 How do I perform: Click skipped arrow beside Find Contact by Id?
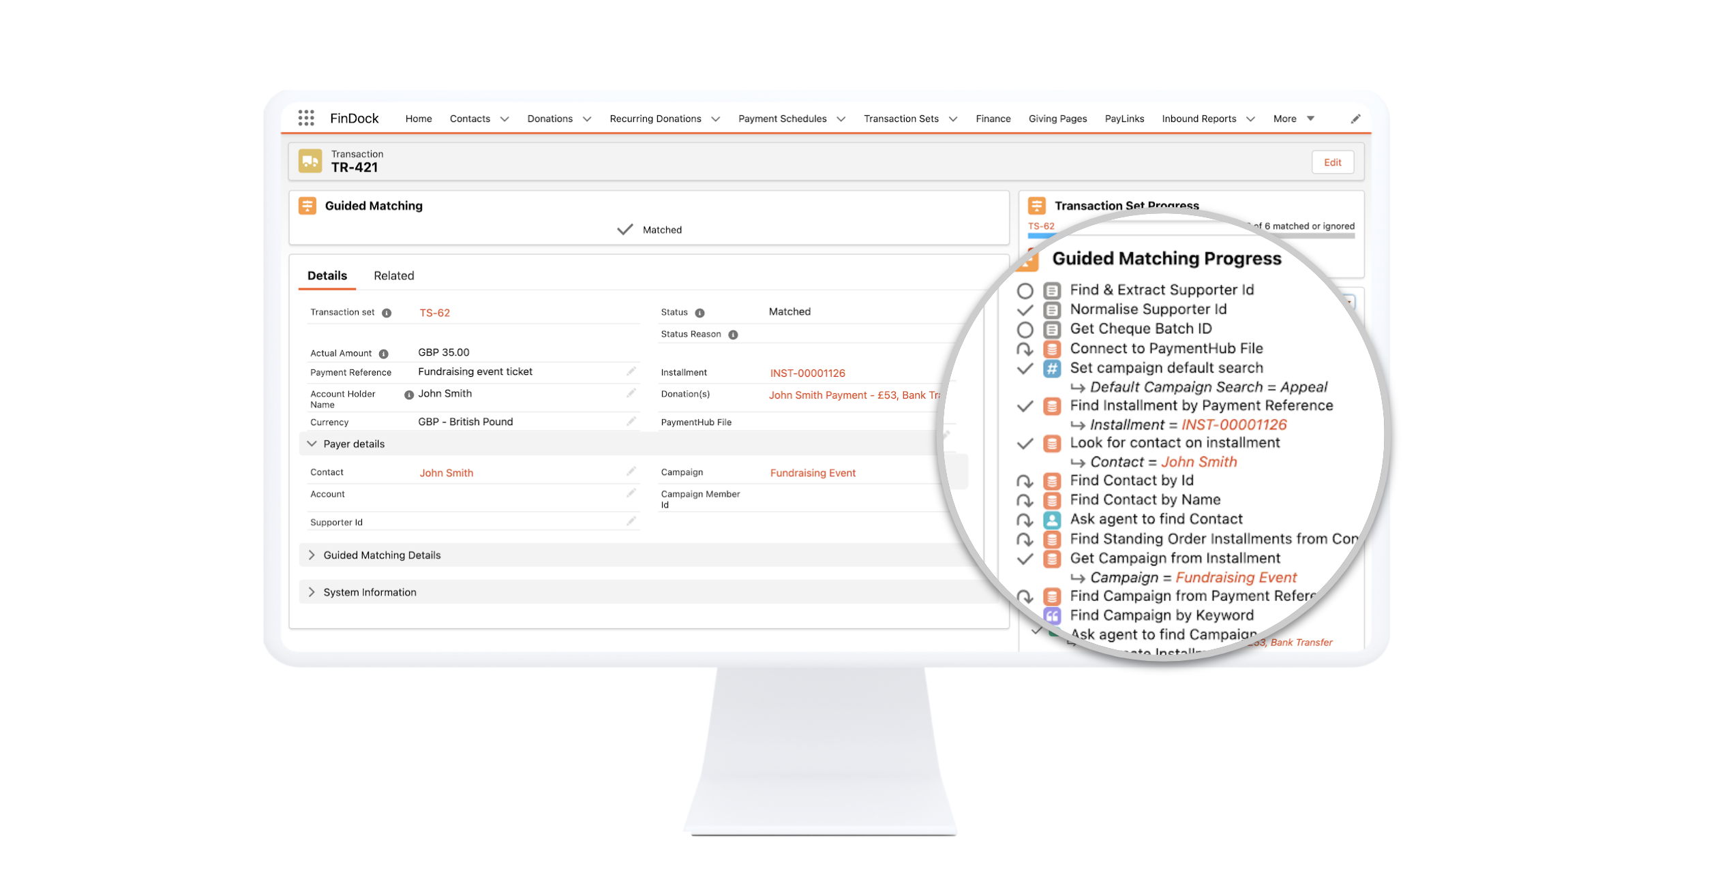[1025, 482]
